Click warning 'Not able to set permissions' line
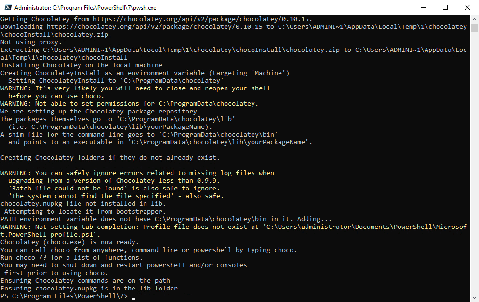 pyautogui.click(x=130, y=103)
